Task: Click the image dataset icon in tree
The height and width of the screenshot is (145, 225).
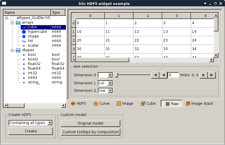Action: click(24, 36)
